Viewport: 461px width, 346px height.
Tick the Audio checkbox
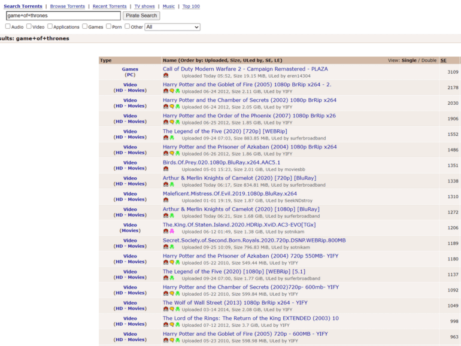8,26
